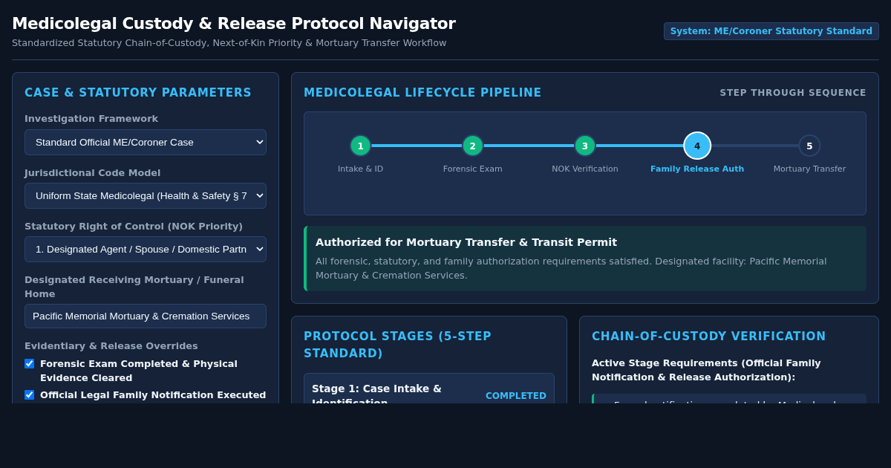
Task: Select pipeline step 3 NOK Verification
Action: point(584,146)
